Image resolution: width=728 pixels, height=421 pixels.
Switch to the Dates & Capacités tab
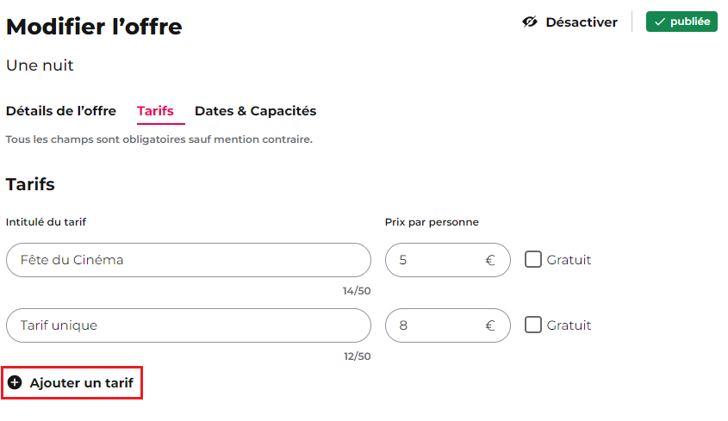pos(255,111)
